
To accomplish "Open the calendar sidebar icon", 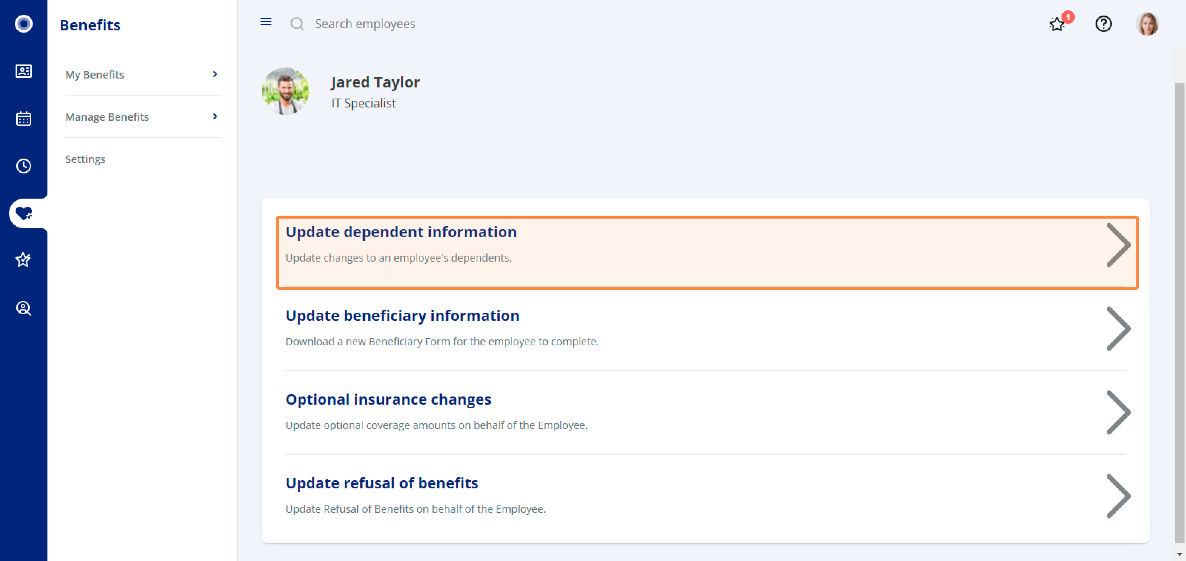I will 23,119.
